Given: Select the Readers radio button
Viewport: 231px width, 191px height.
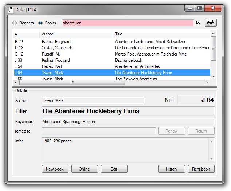Looking at the screenshot, I should point(15,23).
